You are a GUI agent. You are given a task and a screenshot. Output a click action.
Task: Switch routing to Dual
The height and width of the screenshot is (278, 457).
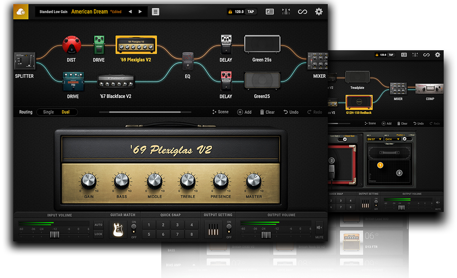pos(66,112)
